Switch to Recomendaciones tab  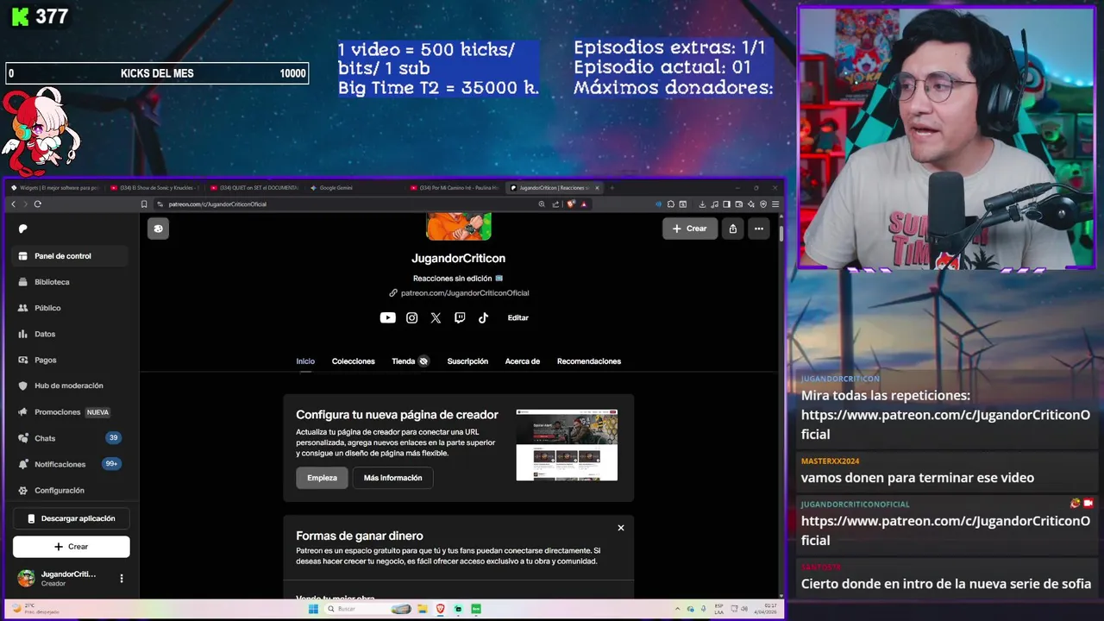coord(589,361)
